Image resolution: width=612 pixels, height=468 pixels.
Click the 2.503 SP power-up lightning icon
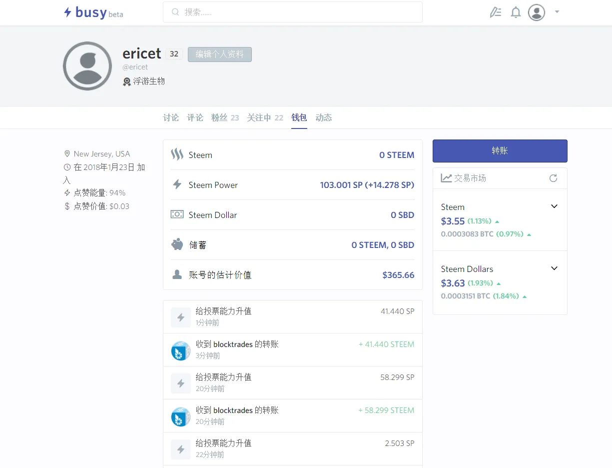181,449
